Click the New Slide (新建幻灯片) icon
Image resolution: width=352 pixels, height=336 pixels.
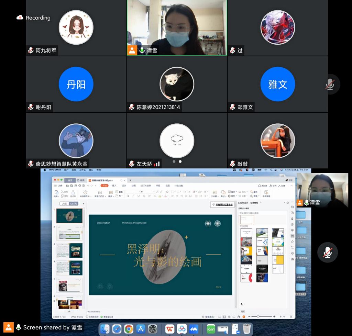point(99,193)
